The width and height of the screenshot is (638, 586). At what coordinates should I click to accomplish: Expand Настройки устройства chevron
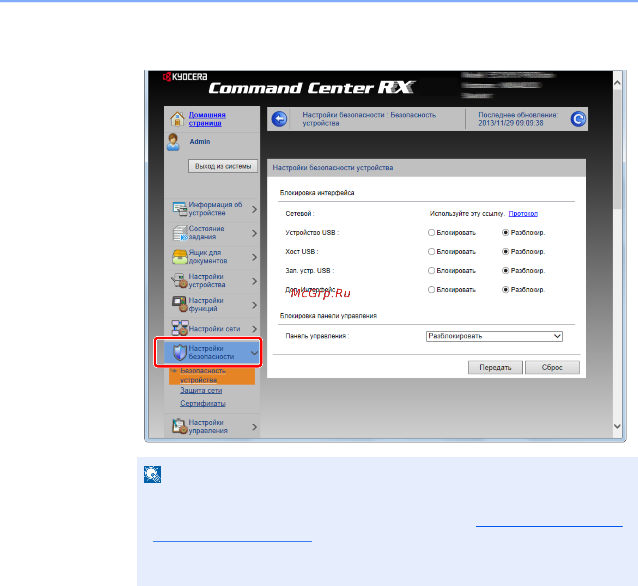click(254, 281)
